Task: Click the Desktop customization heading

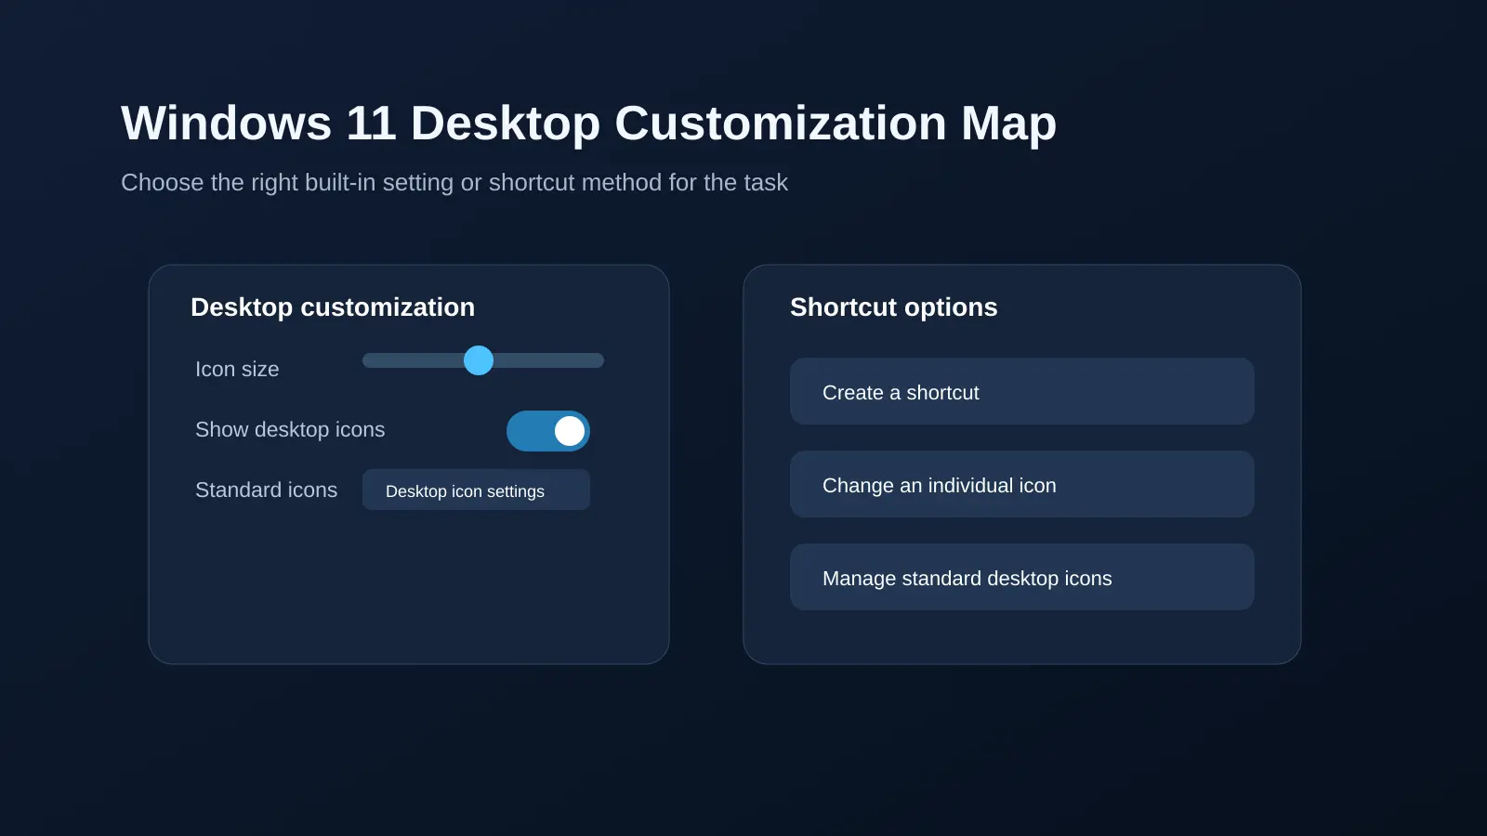Action: 333,307
